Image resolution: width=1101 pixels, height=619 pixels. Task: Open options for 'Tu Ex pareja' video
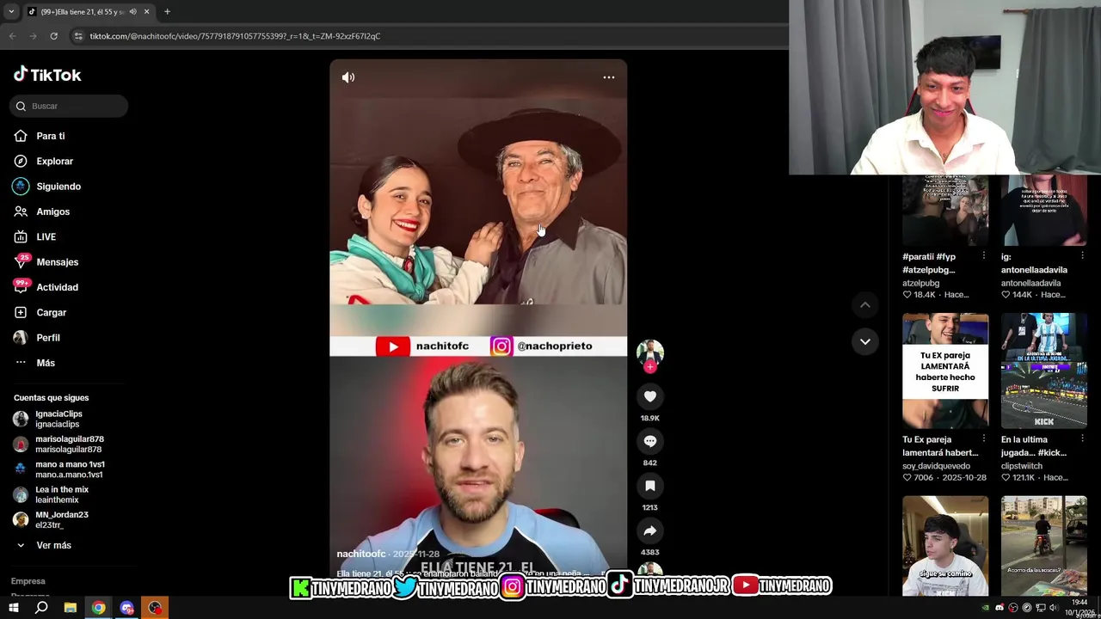point(983,439)
